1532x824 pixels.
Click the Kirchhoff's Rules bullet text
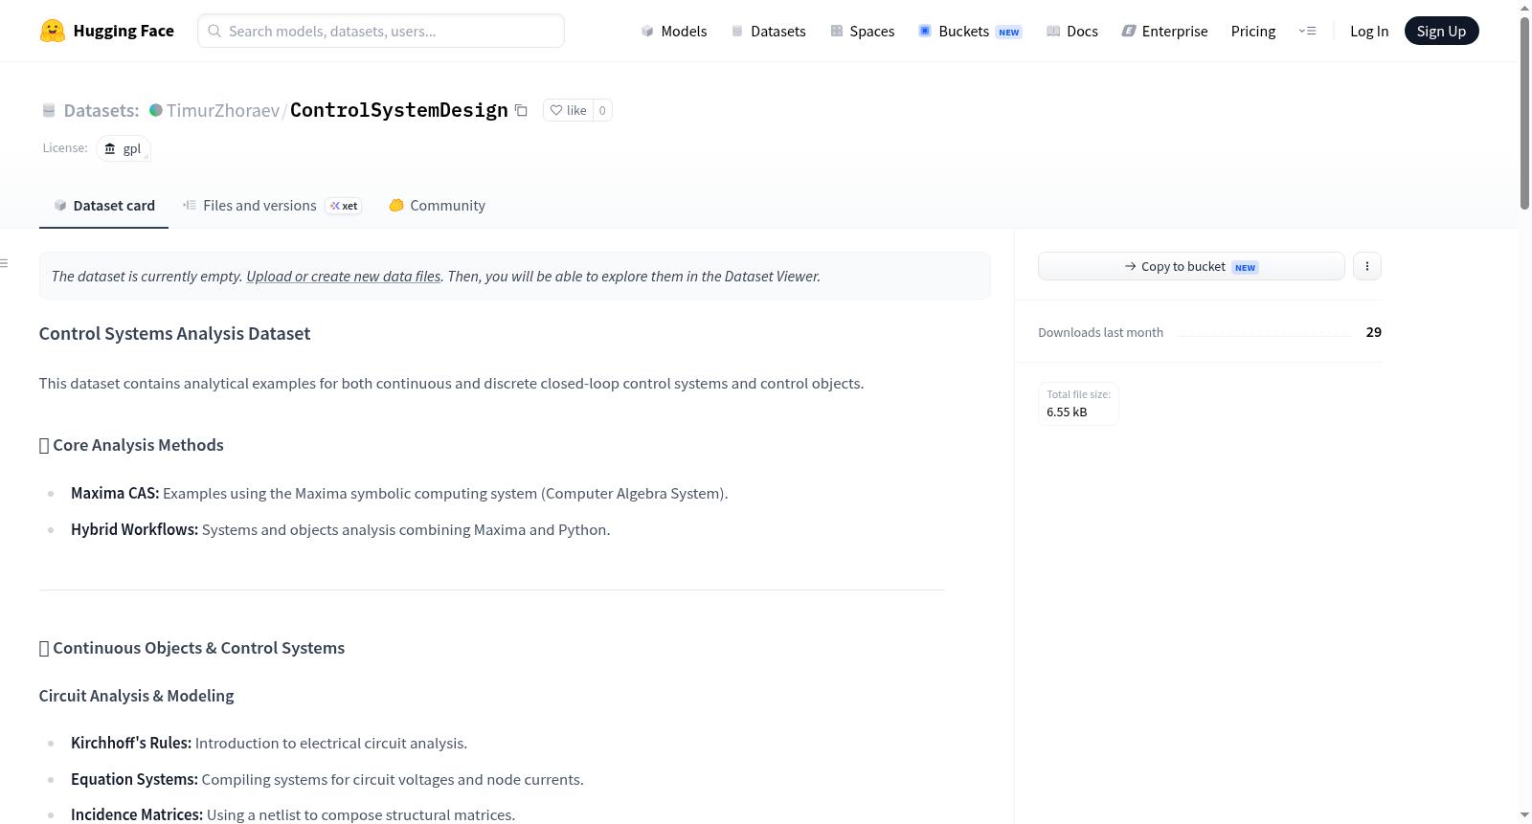pyautogui.click(x=269, y=743)
